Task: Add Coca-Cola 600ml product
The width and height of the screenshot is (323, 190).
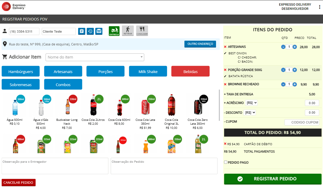Action: (119, 110)
